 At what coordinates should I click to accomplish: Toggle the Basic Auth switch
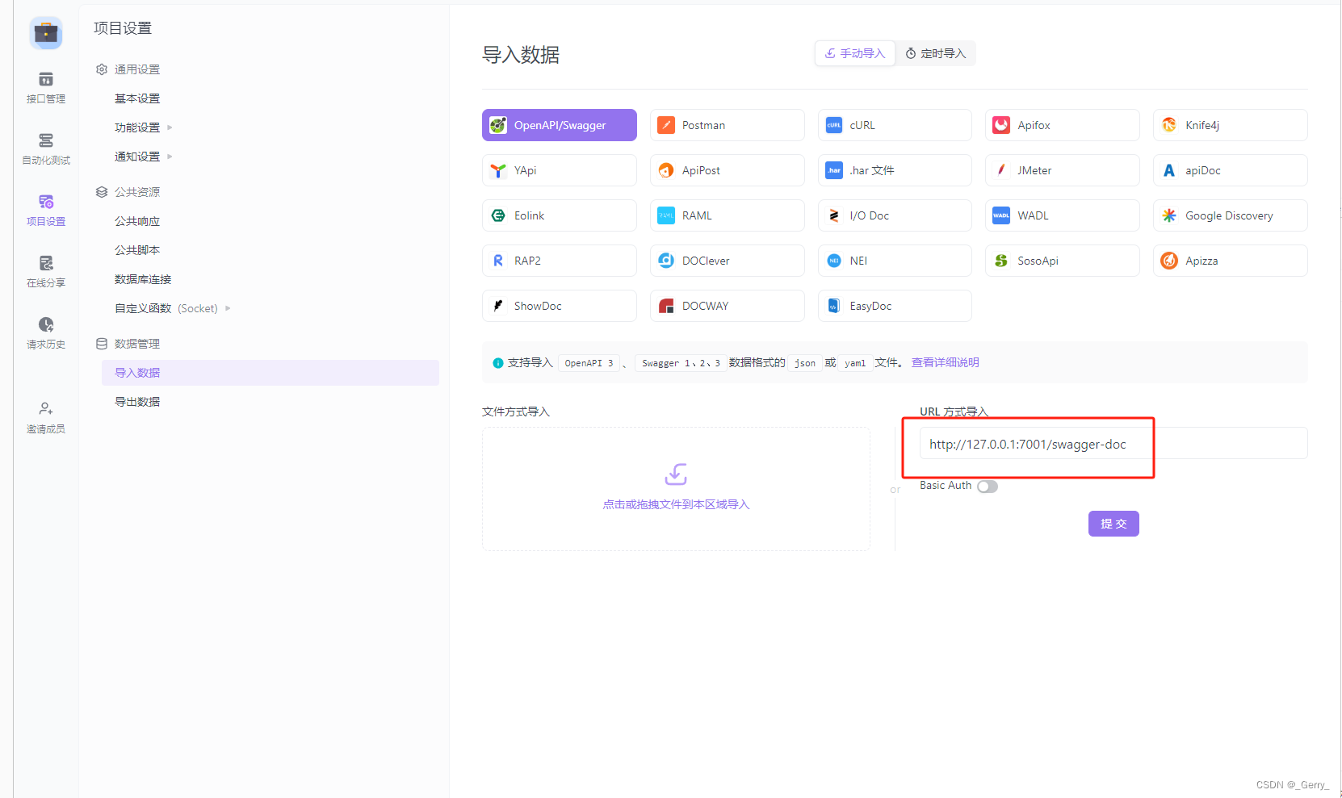pos(988,487)
